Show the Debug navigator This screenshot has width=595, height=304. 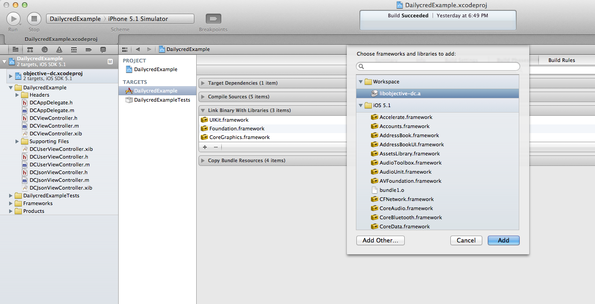(74, 49)
